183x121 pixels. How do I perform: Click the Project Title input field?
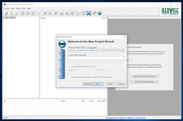pos(96,58)
